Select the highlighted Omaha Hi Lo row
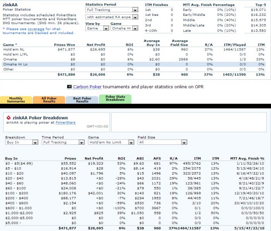The width and height of the screenshot is (271, 231). (x=134, y=64)
